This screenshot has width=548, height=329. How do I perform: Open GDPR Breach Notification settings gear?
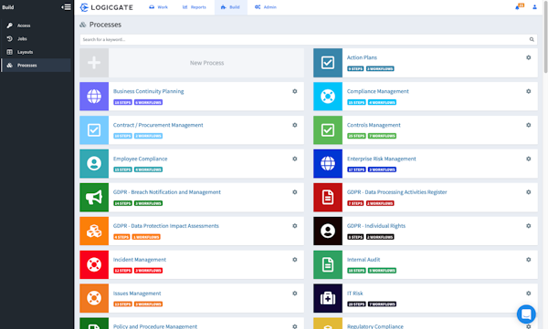click(x=295, y=192)
